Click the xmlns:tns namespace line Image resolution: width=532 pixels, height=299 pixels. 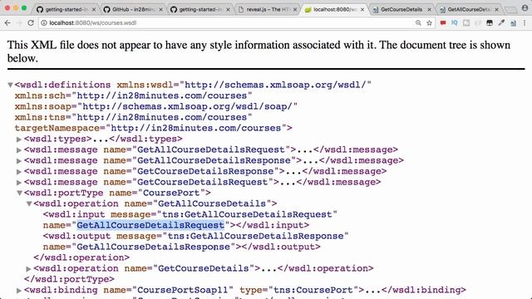click(133, 117)
